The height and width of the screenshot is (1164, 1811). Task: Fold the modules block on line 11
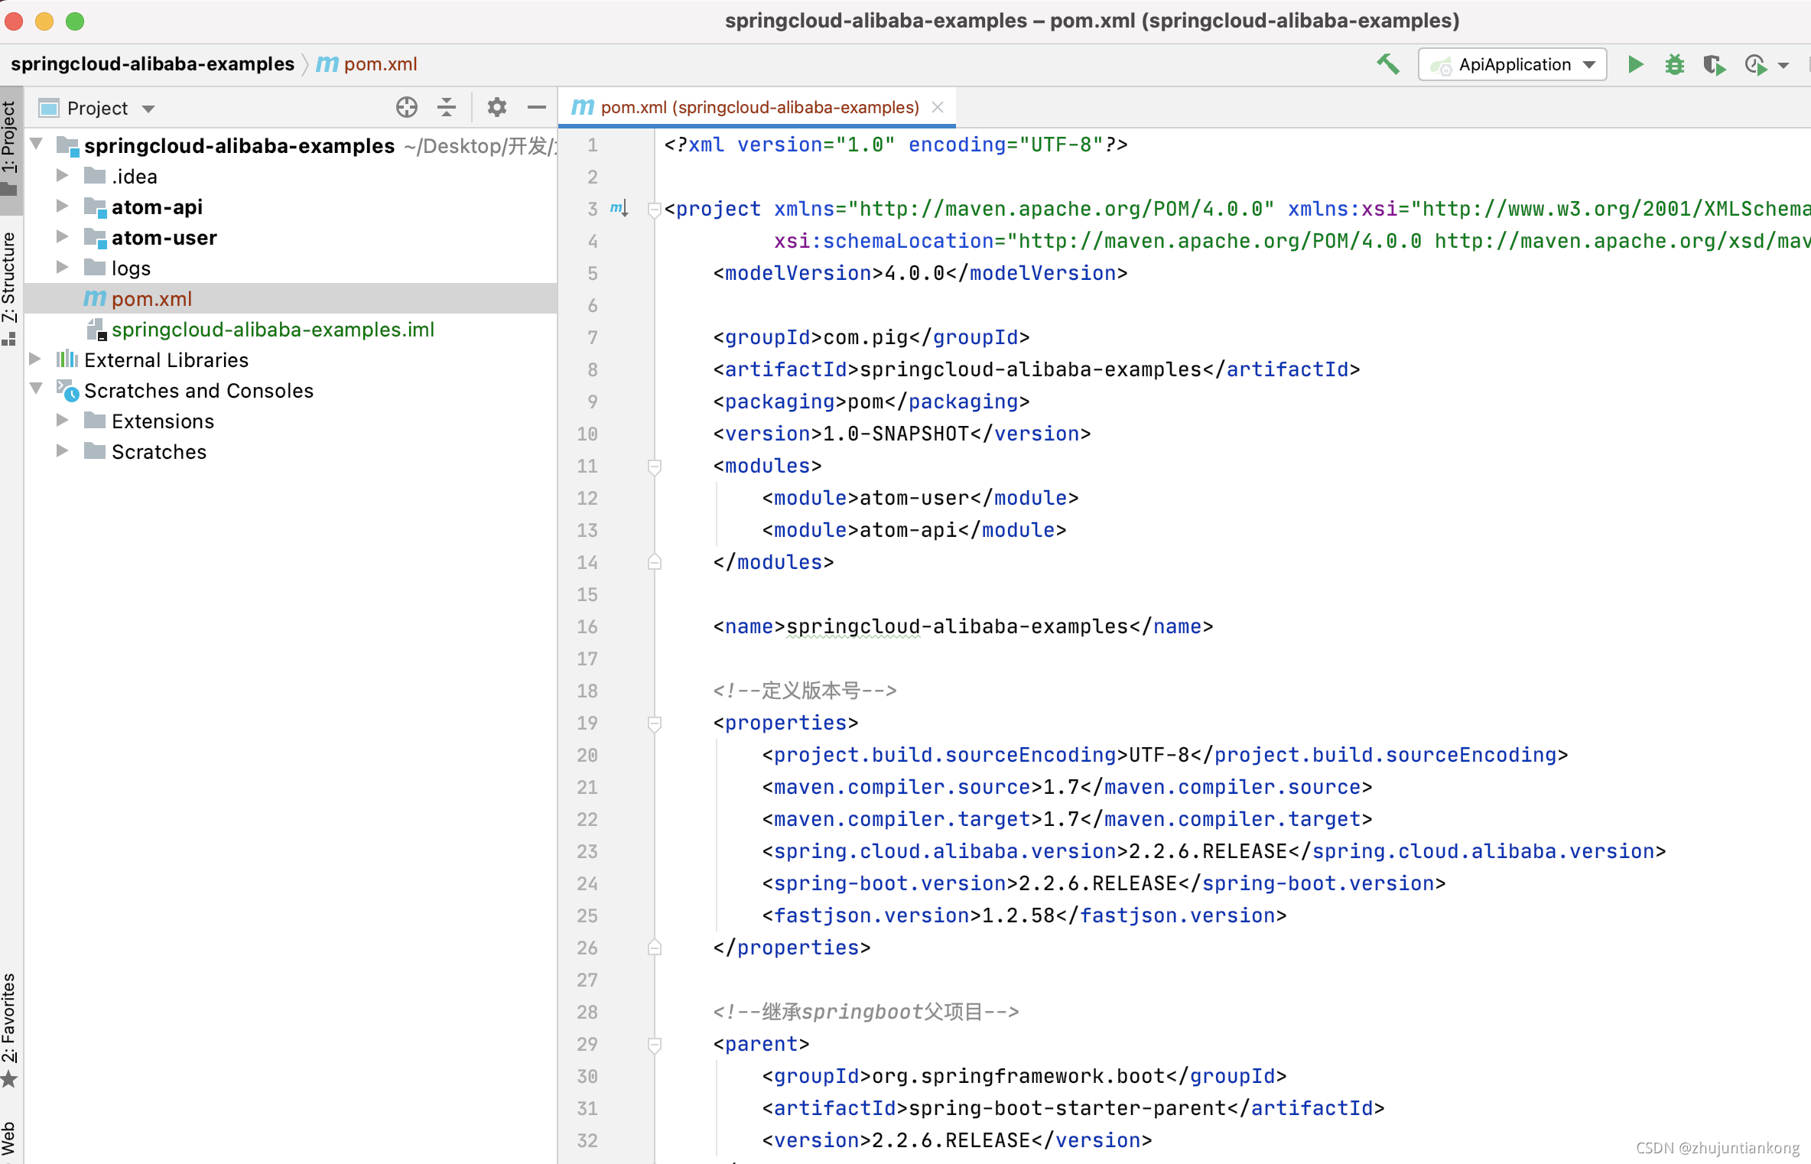(x=654, y=466)
